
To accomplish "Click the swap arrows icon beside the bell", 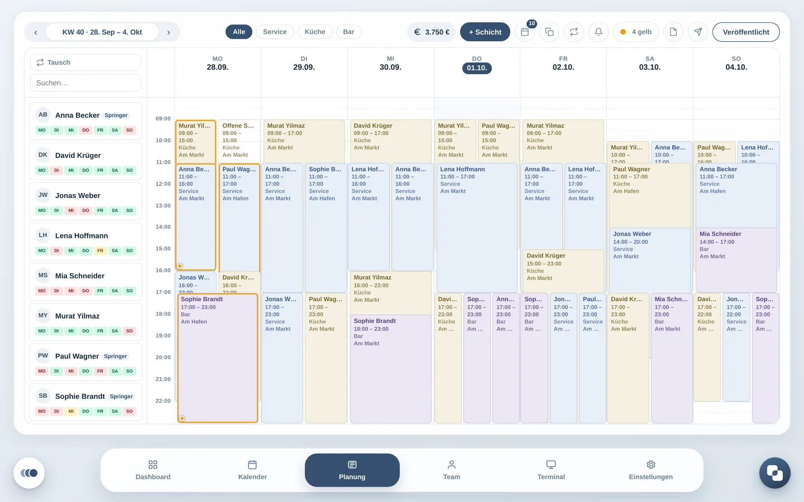I will (x=574, y=32).
